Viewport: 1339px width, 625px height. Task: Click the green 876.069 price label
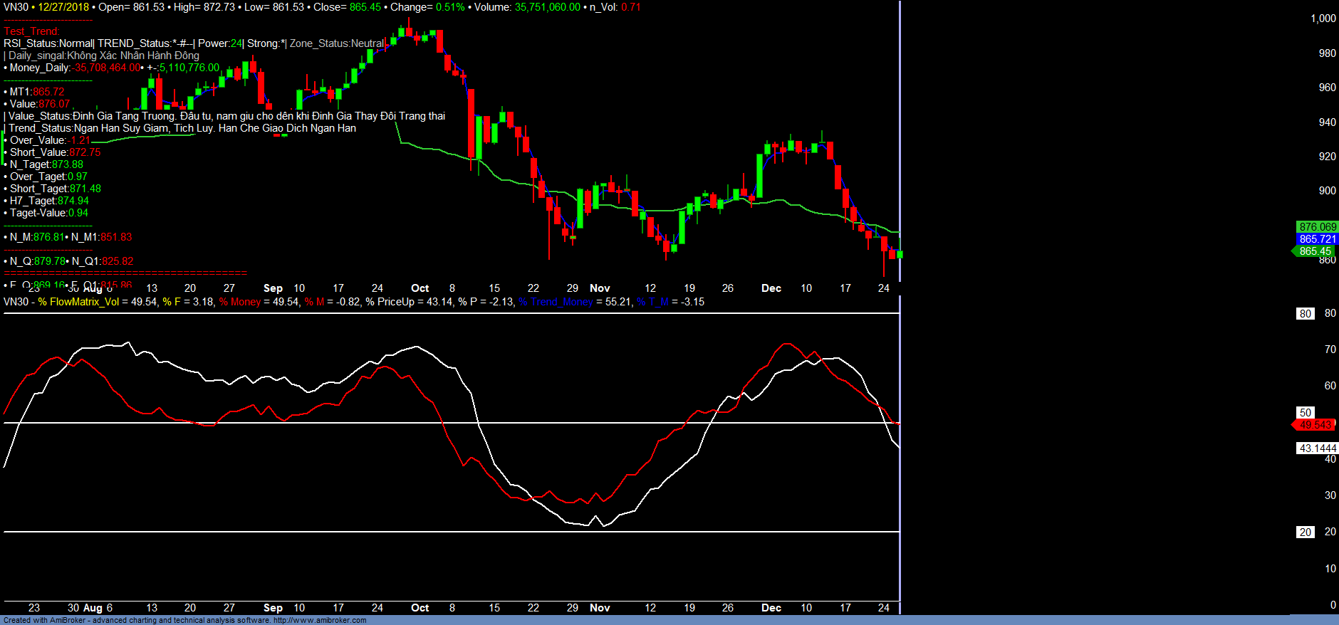(x=1317, y=227)
